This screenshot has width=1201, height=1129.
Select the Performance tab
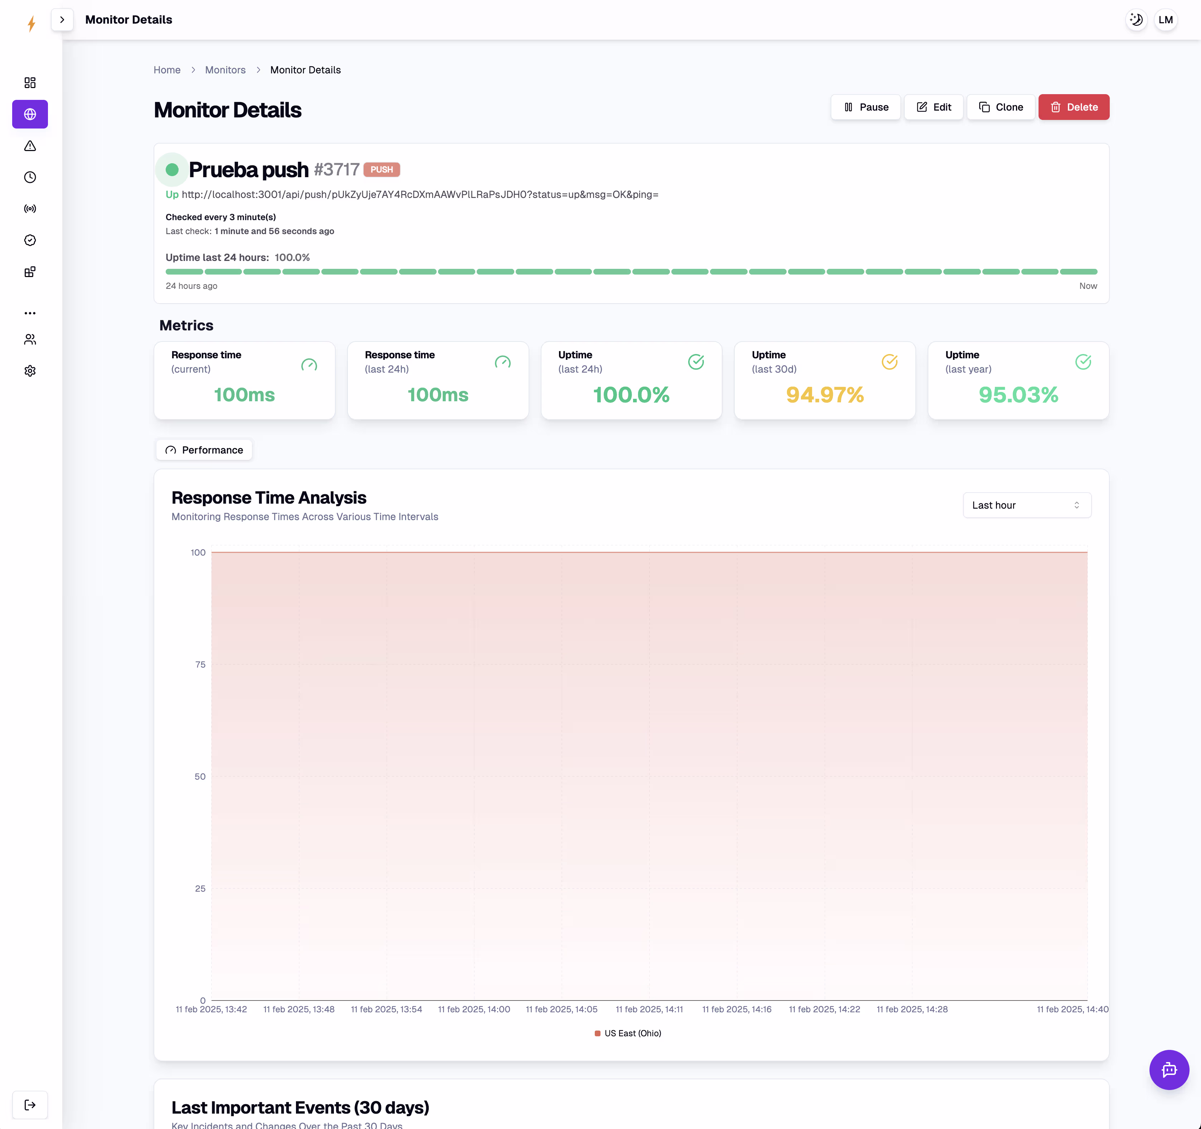pyautogui.click(x=204, y=450)
